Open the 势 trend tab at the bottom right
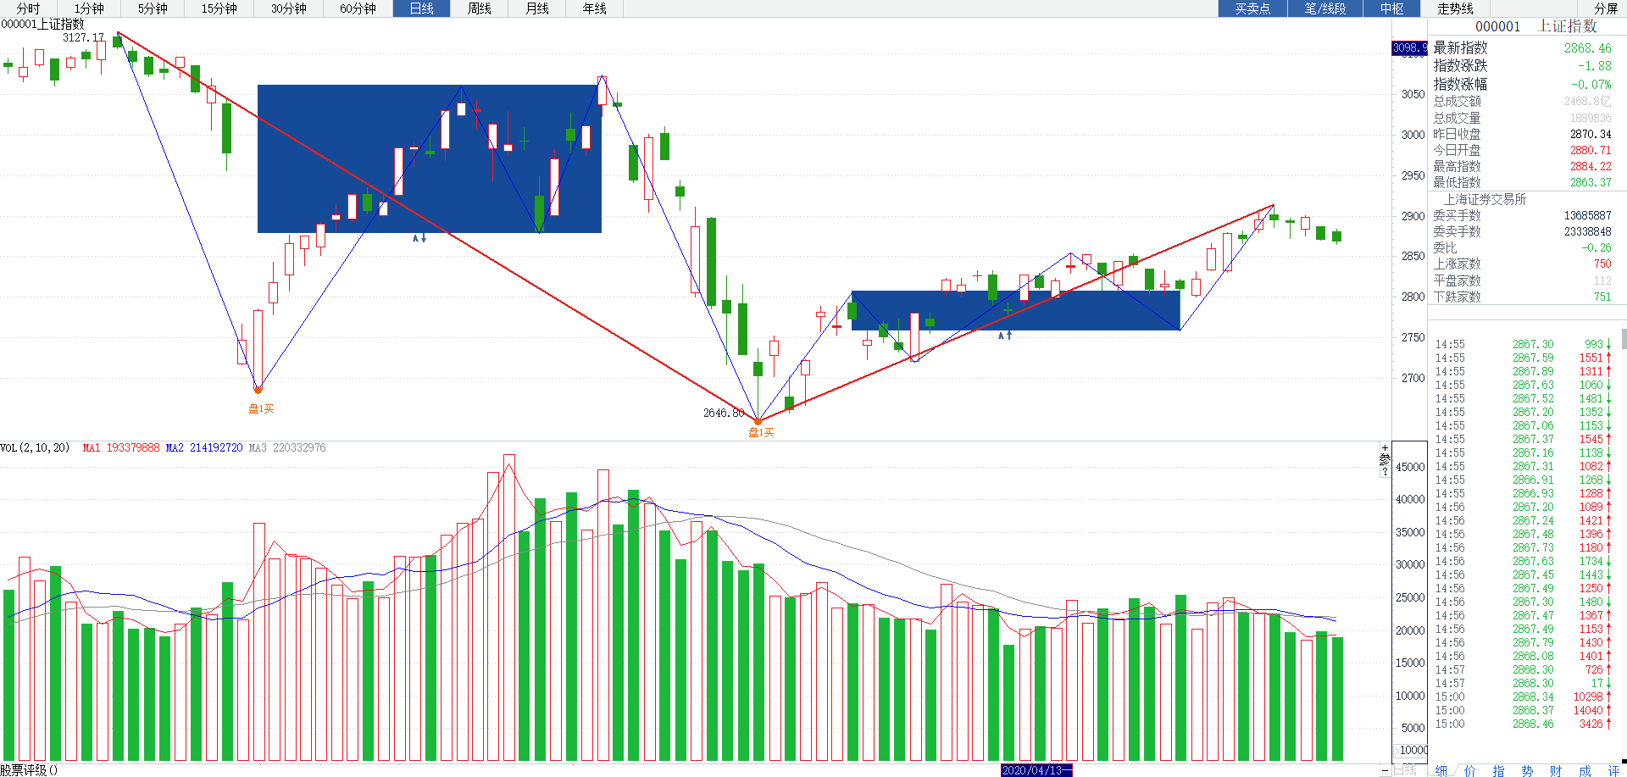The width and height of the screenshot is (1627, 777). (1528, 770)
